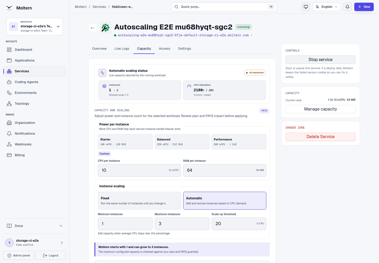This screenshot has width=379, height=263.
Task: Select Fixed instance scaling
Action: [x=139, y=201]
